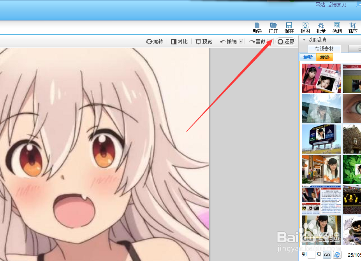Select the 涂鸦 doodle tool
This screenshot has width=361, height=261.
pos(337,28)
